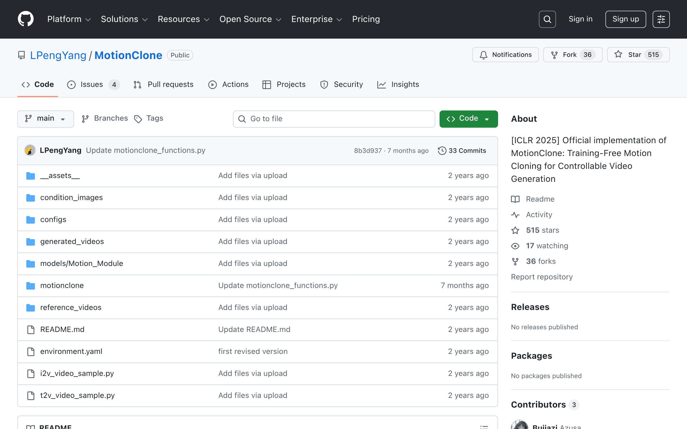Click the condition_images folder icon
This screenshot has height=429, width=687.
30,198
